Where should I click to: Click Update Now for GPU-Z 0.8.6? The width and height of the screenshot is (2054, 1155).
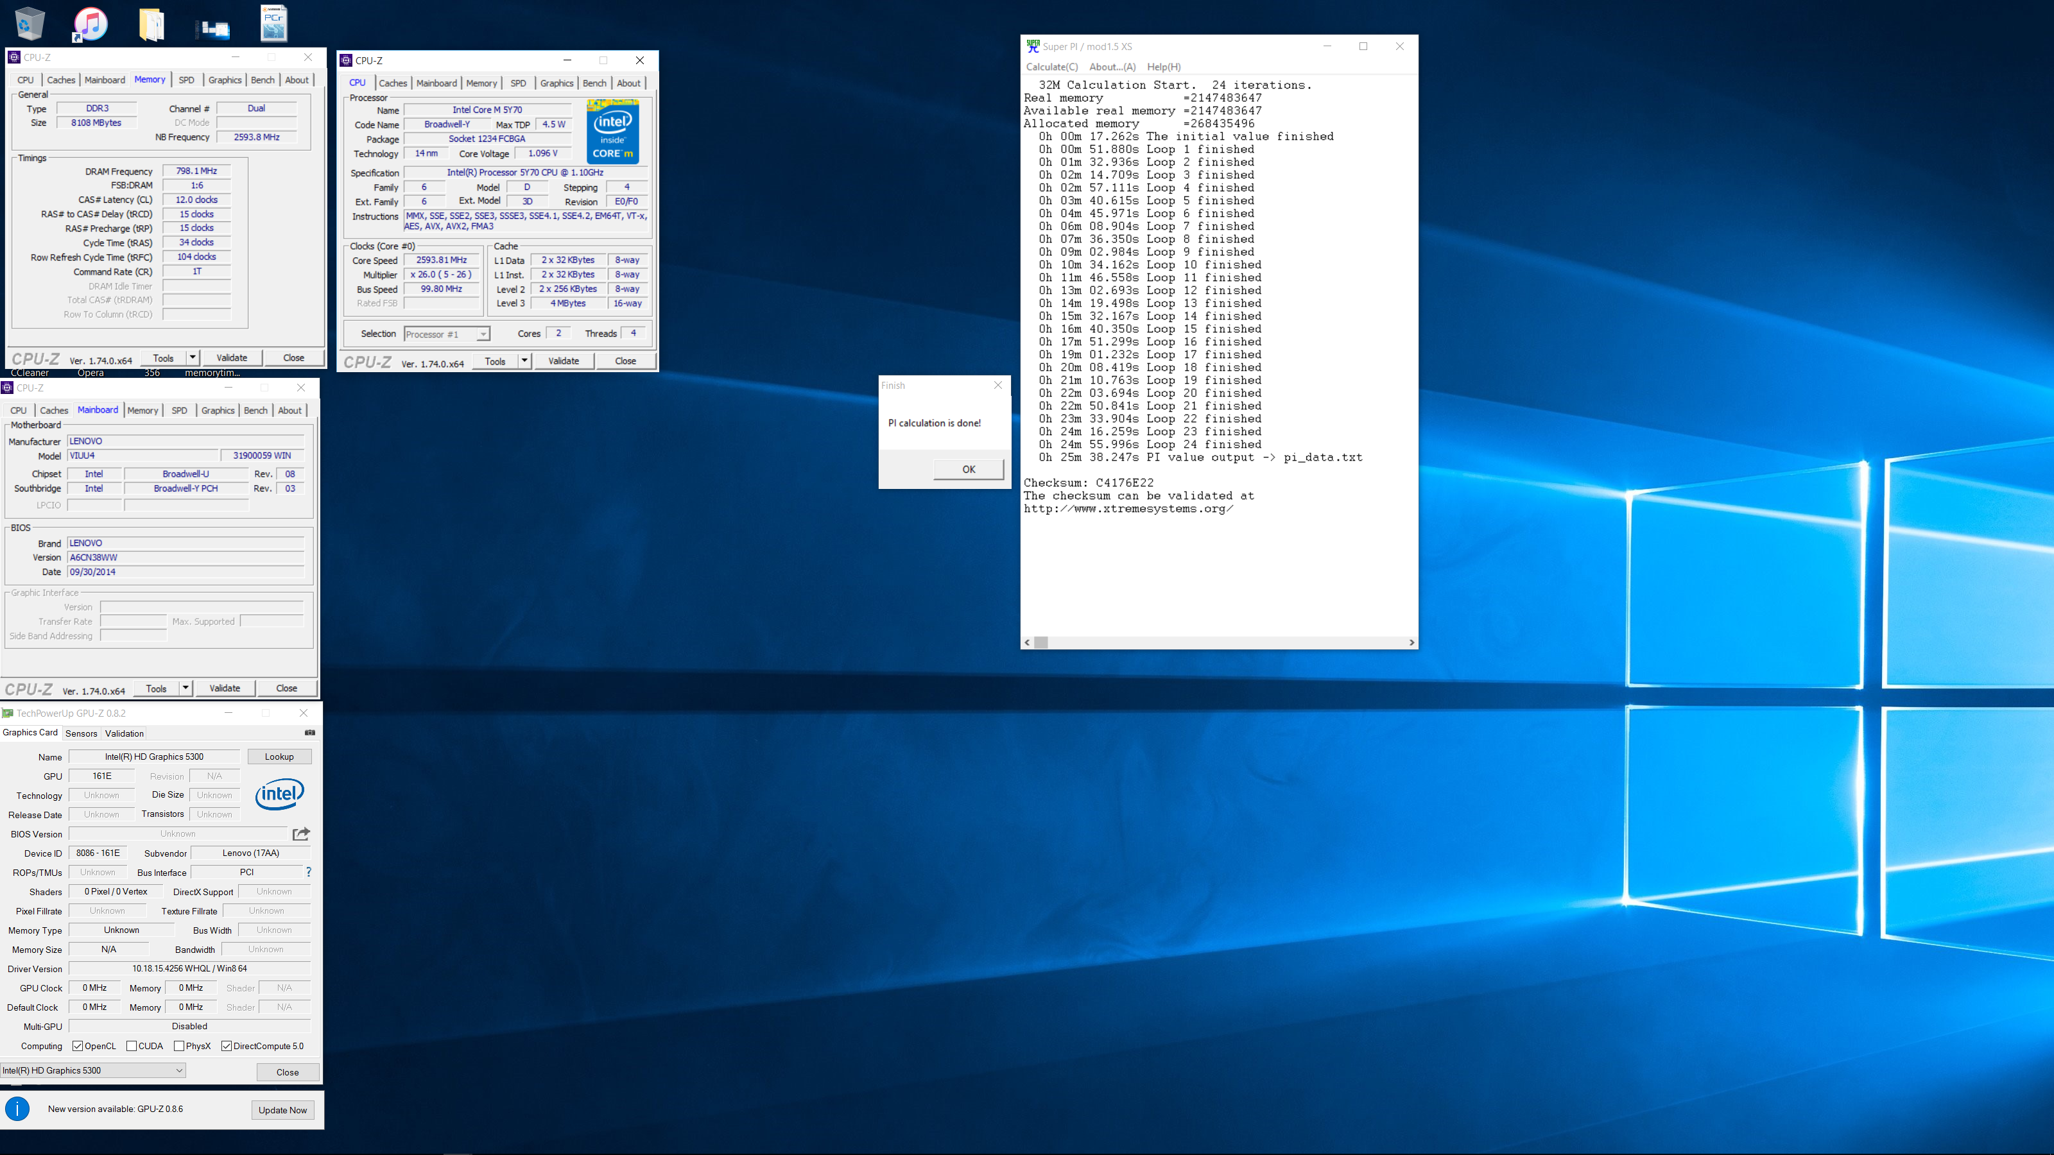click(x=282, y=1109)
